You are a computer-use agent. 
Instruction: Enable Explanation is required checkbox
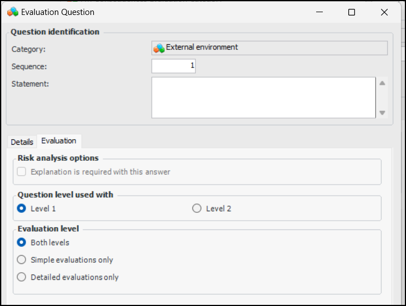[x=22, y=172]
